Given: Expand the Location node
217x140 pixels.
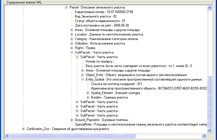Looking at the screenshot, I should (x=72, y=35).
